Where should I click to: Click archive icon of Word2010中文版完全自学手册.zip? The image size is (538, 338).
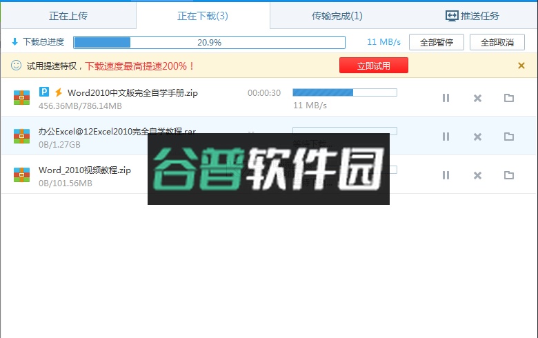21,97
